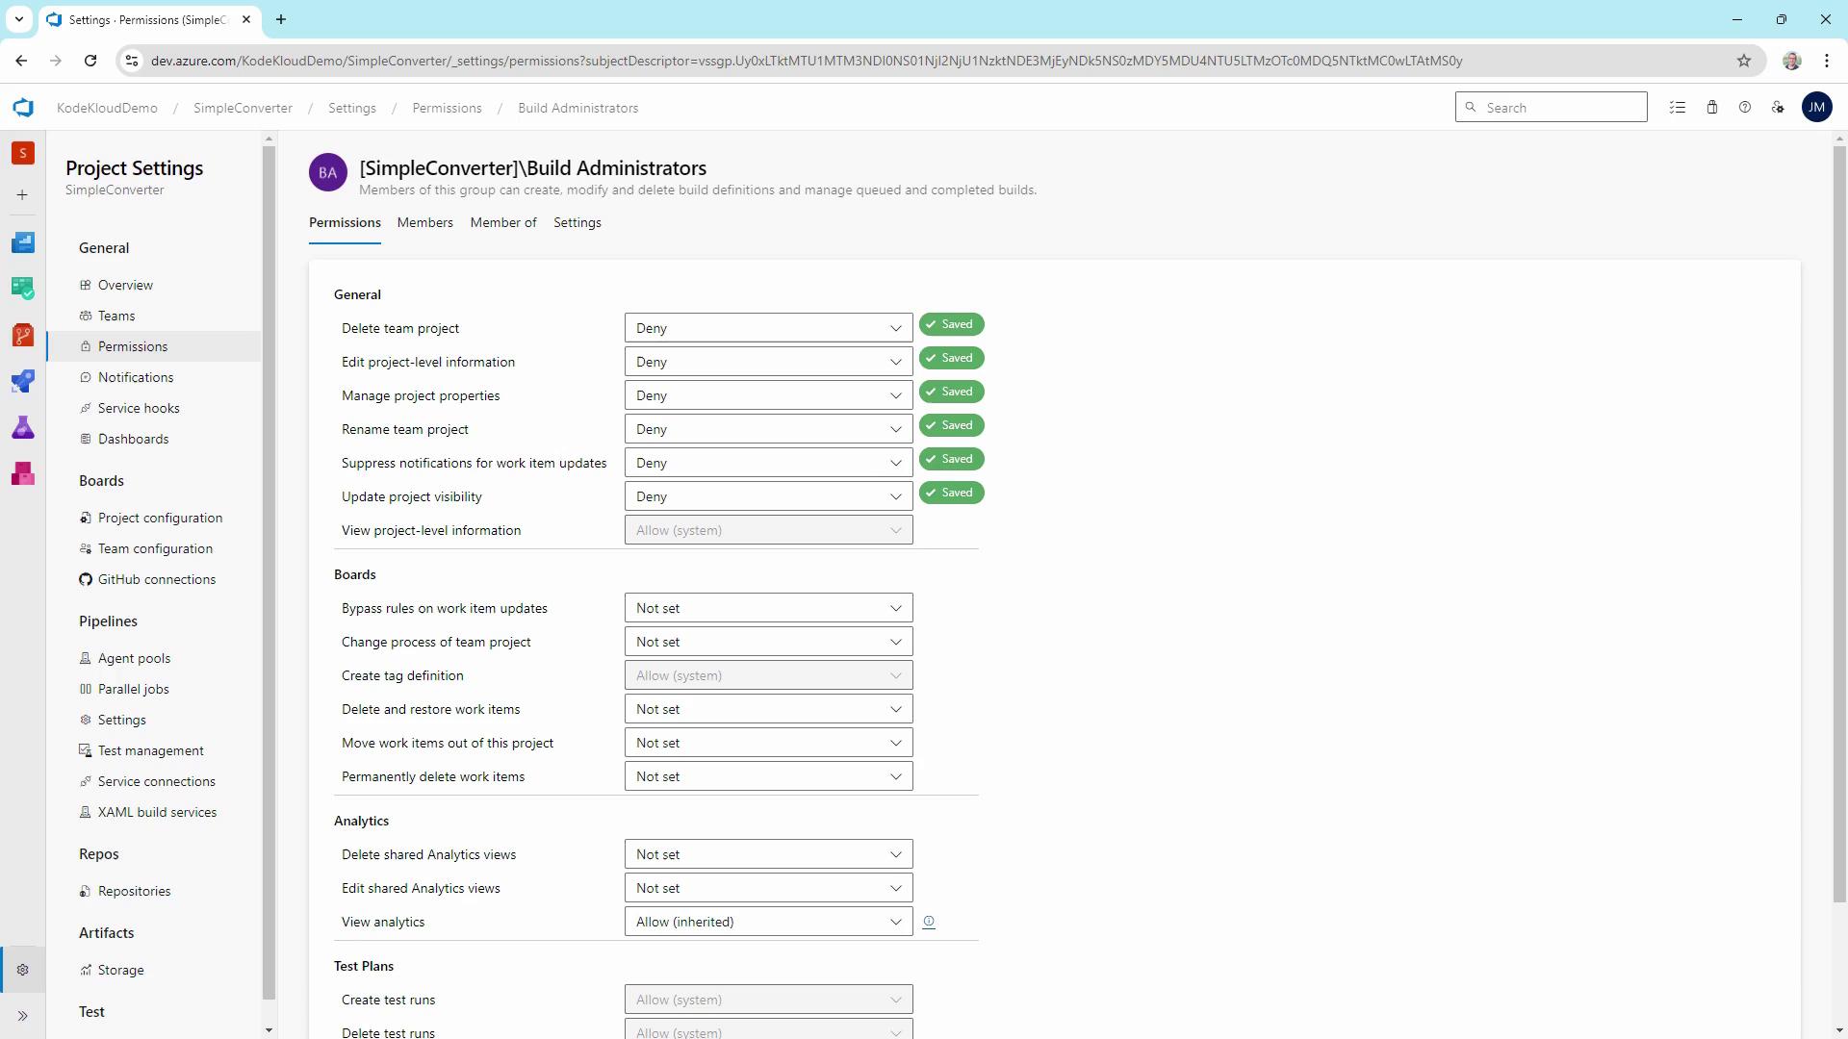The width and height of the screenshot is (1848, 1039).
Task: Go to Settings breadcrumb
Action: click(352, 108)
